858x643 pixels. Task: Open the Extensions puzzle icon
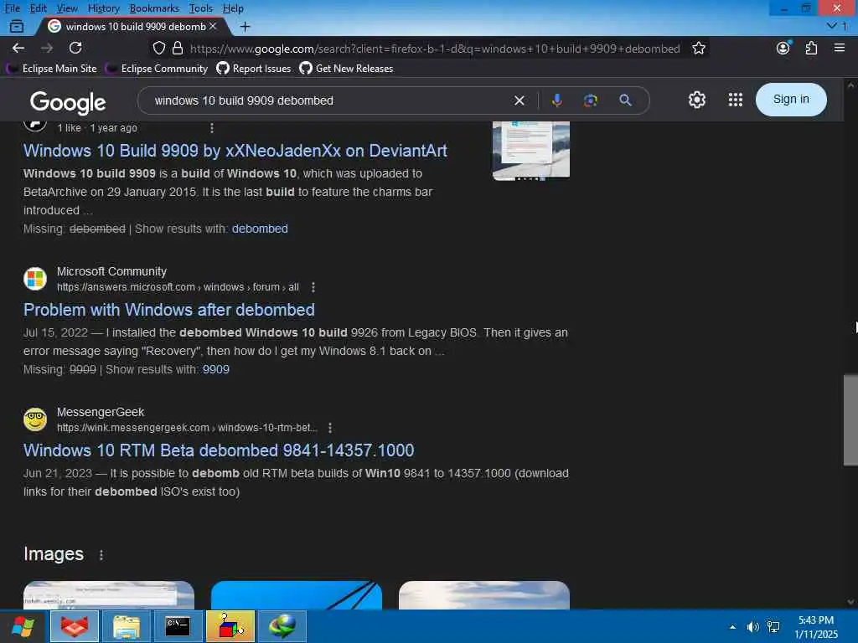pos(811,48)
